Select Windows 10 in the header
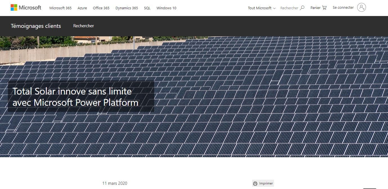 click(166, 8)
